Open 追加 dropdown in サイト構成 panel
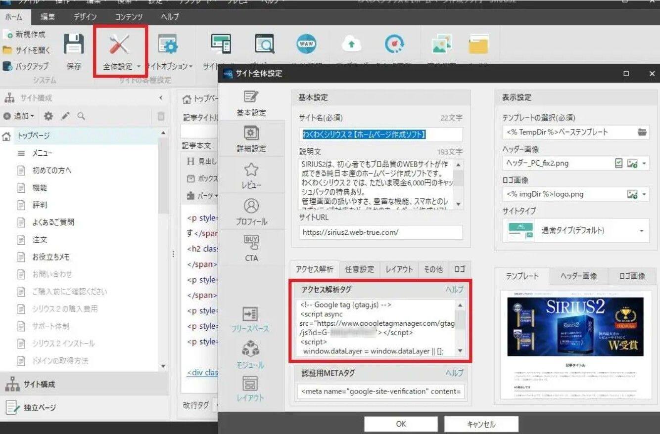The image size is (660, 434). click(x=19, y=116)
